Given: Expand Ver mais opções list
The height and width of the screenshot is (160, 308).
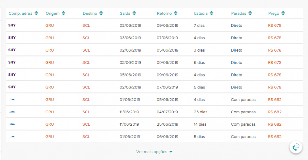Looking at the screenshot, I should tap(154, 152).
